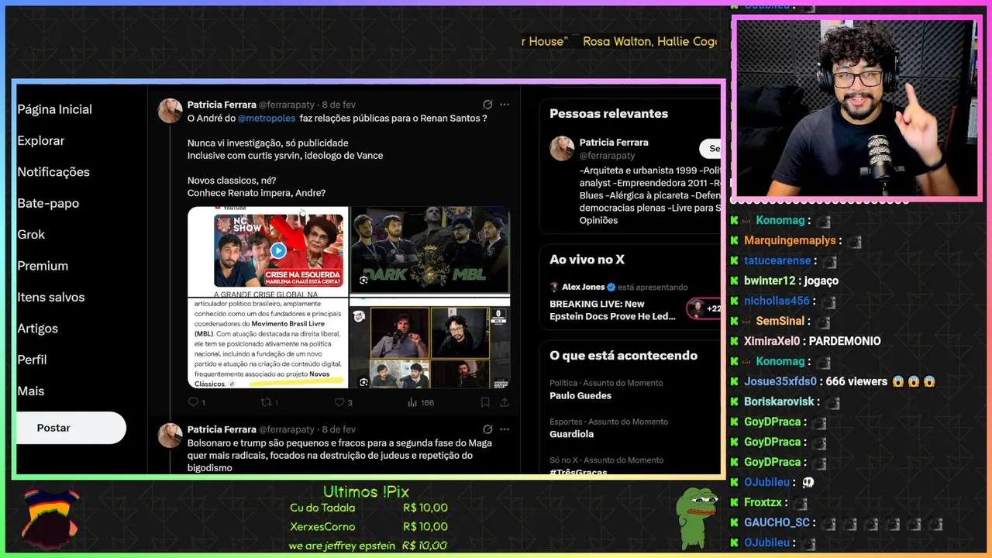
Task: Open the @metropoles mention link
Action: 267,118
